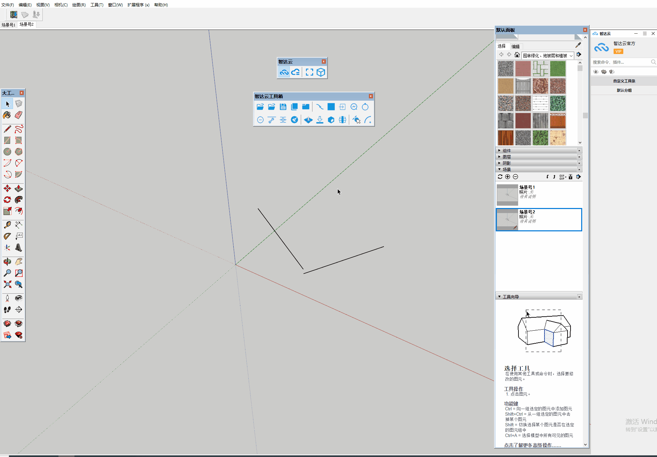Click the material eyedropper sample tool
Image resolution: width=657 pixels, height=457 pixels.
point(578,45)
